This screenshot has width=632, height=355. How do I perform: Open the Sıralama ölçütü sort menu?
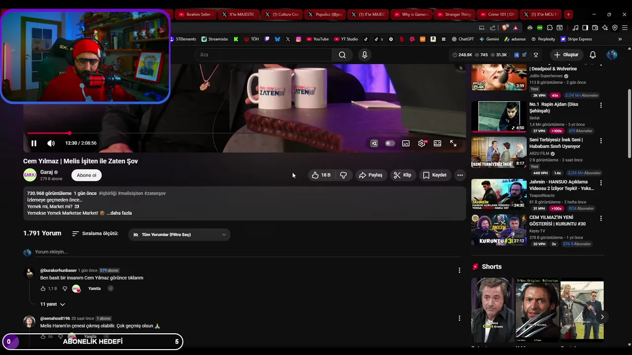tap(95, 234)
